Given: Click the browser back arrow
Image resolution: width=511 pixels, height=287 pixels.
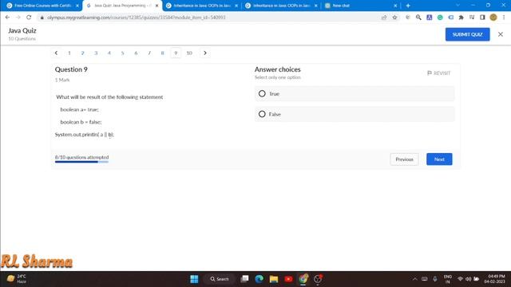Looking at the screenshot, I should pyautogui.click(x=7, y=18).
